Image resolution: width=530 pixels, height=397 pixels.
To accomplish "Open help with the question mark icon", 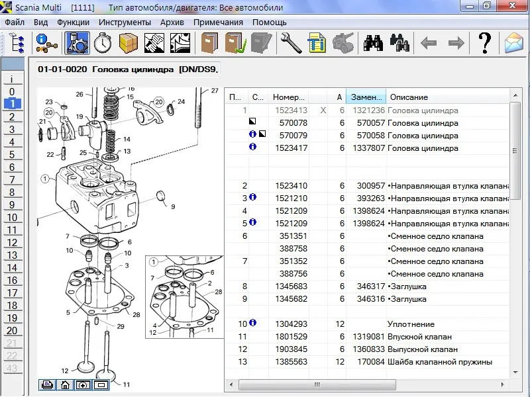I will coord(485,43).
